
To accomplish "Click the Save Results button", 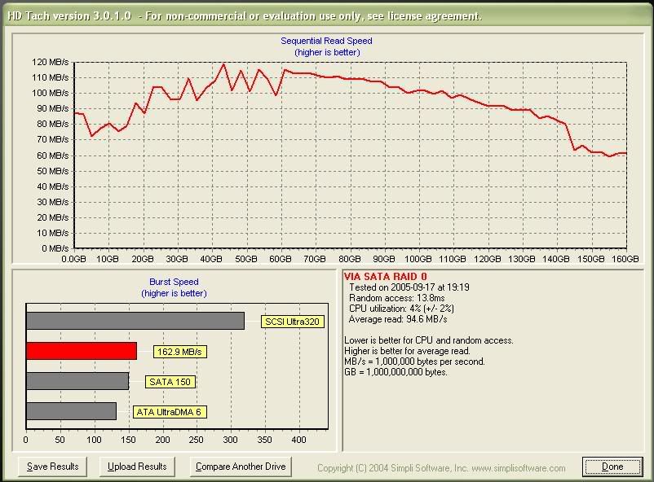I will pyautogui.click(x=52, y=467).
